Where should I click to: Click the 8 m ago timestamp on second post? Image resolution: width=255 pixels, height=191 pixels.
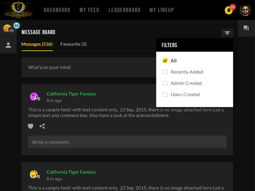click(54, 179)
